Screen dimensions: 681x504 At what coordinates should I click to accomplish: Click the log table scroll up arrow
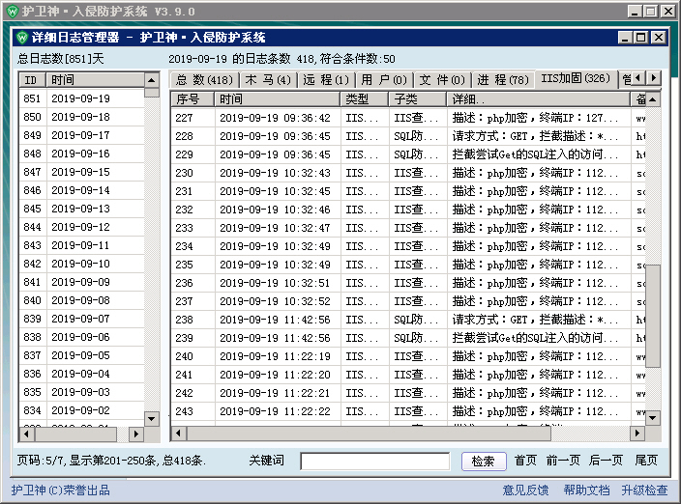(653, 99)
